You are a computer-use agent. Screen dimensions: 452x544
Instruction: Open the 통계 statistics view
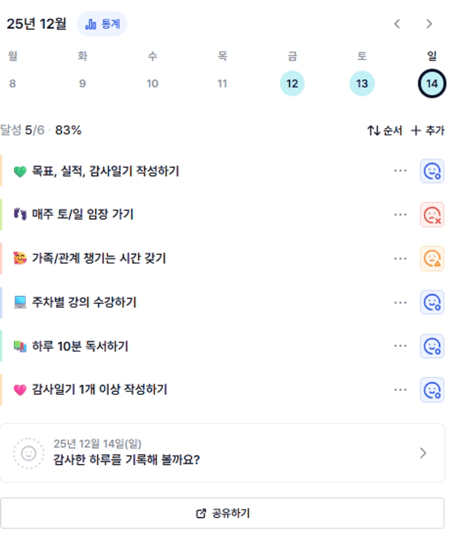[102, 24]
